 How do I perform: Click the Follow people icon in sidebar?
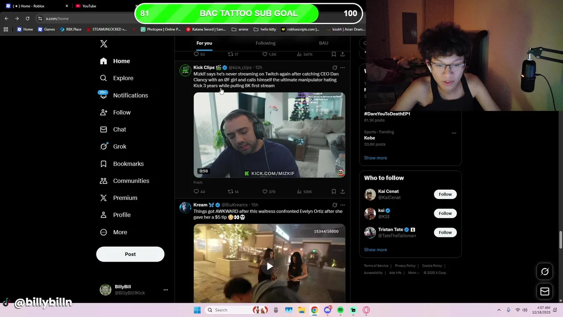tap(103, 112)
